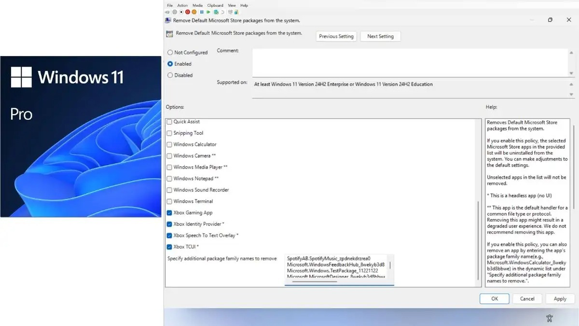Image resolution: width=579 pixels, height=326 pixels.
Task: Click the last icon in the VM toolbar
Action: [x=236, y=12]
